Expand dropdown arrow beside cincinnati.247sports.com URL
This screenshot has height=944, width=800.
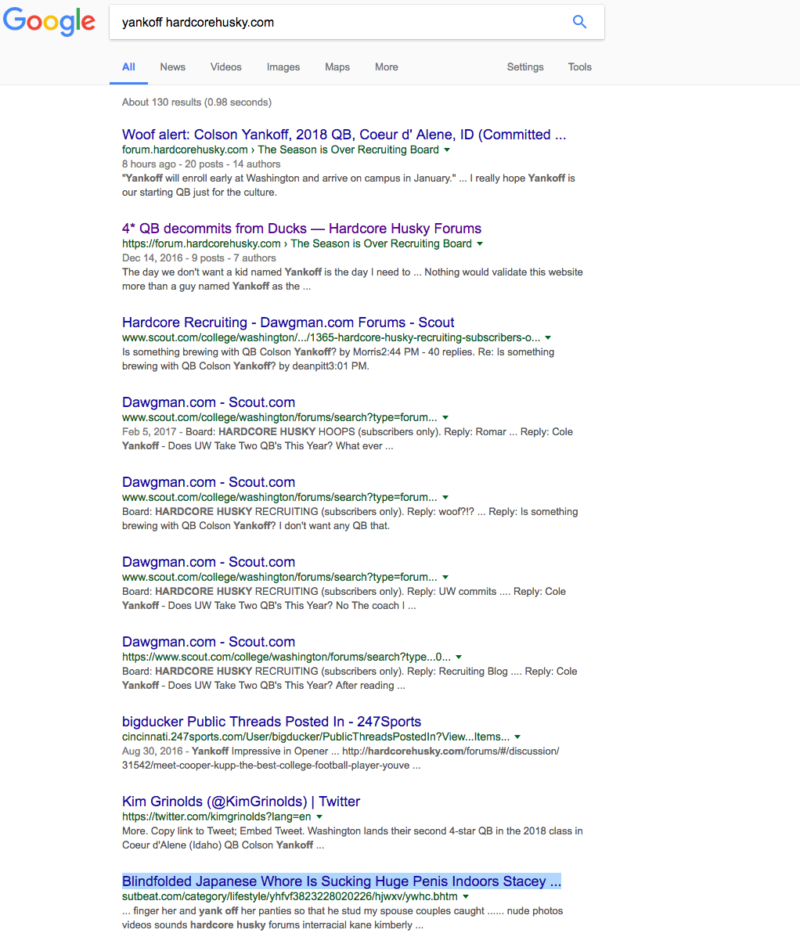[517, 737]
